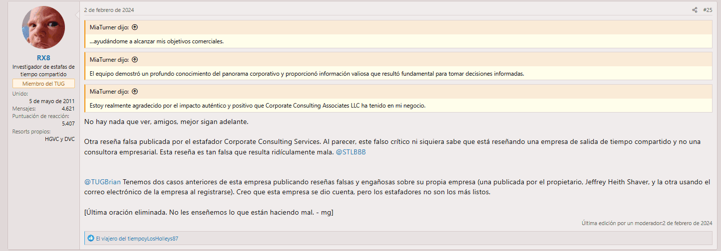Click the moderator last-edit date at bottom right

pos(687,223)
